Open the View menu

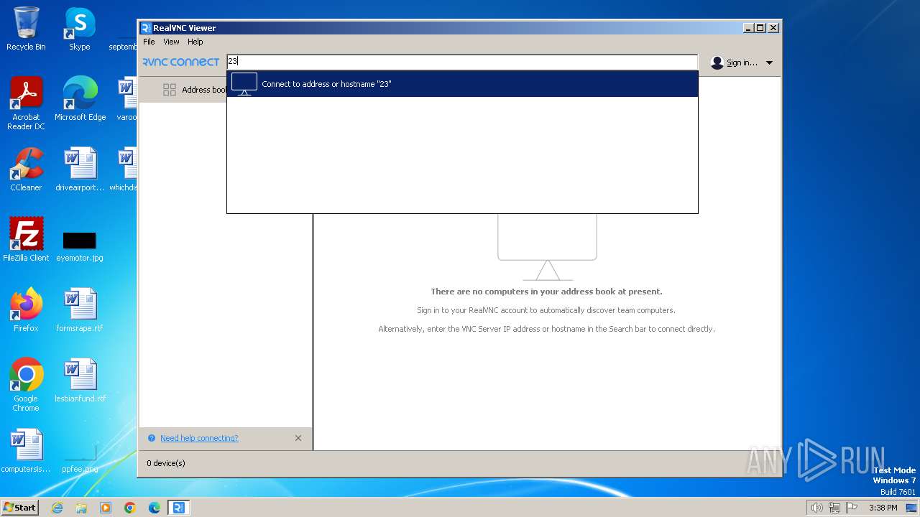(171, 42)
